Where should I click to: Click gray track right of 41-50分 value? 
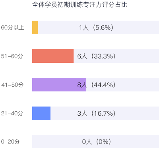click(138, 85)
